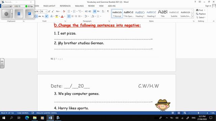The height and width of the screenshot is (121, 216).
Task: Open the Replace dialog
Action: 201,14
